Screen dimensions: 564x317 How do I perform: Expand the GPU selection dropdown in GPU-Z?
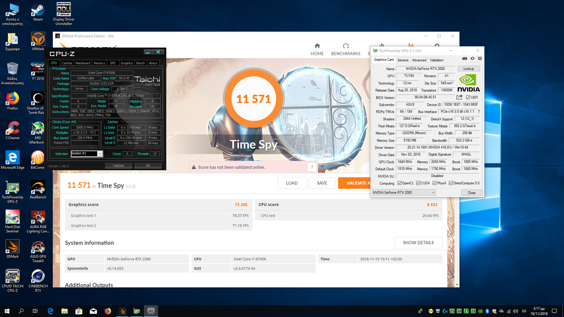point(404,192)
